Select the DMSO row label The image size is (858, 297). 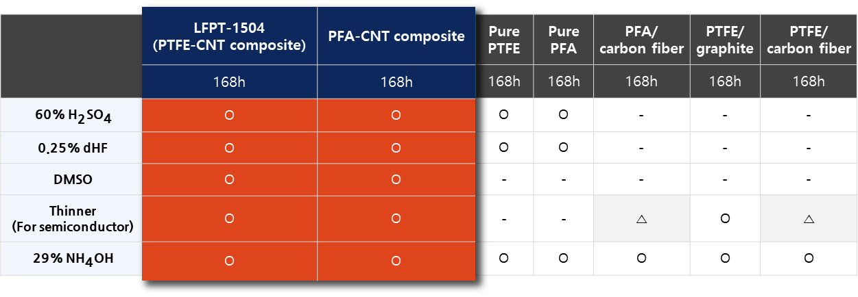tap(73, 179)
